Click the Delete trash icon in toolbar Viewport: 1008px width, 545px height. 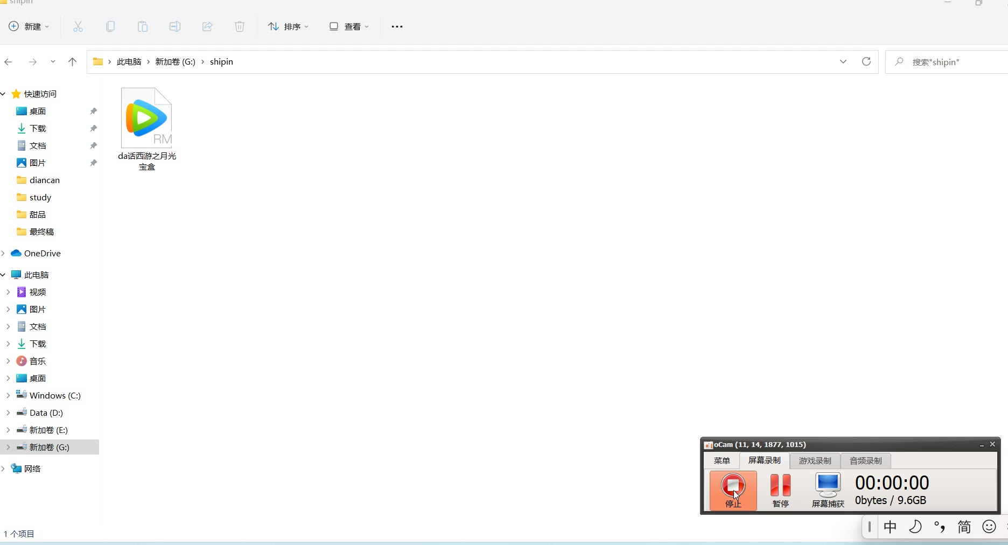(x=240, y=26)
